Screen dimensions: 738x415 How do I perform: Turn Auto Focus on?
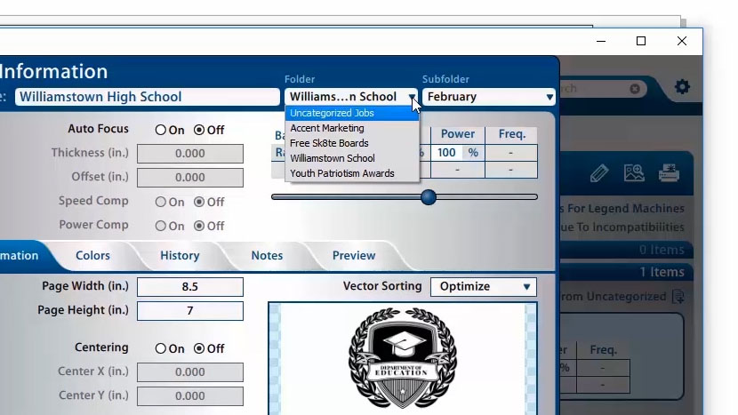(161, 130)
